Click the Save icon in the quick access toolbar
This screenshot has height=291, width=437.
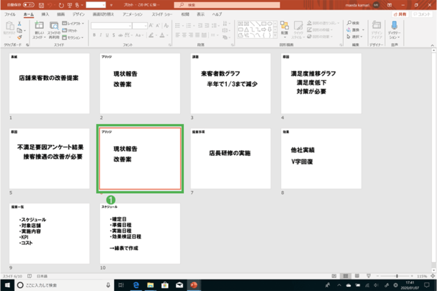(x=41, y=5)
